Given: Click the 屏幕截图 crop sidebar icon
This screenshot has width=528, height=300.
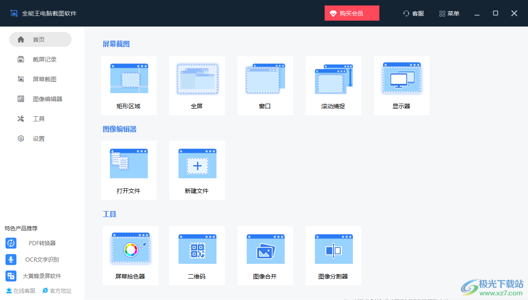Looking at the screenshot, I should pos(21,79).
